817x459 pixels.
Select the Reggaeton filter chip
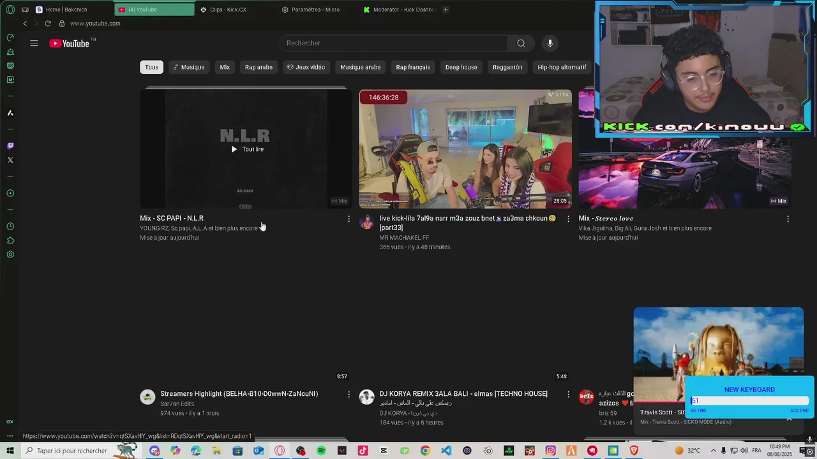507,67
